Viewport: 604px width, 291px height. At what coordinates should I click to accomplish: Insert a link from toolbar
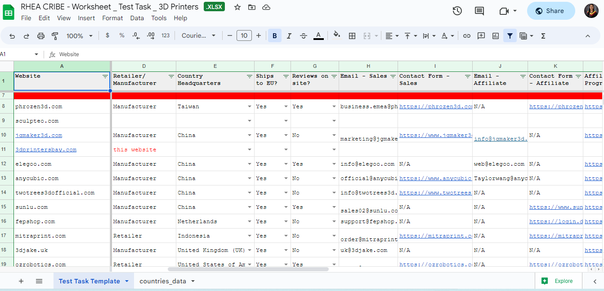pyautogui.click(x=467, y=36)
